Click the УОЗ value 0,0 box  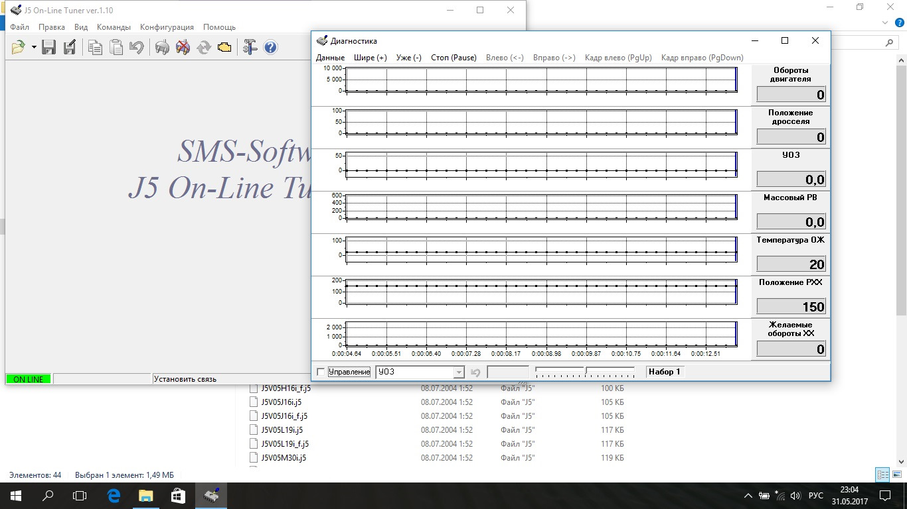pos(791,179)
